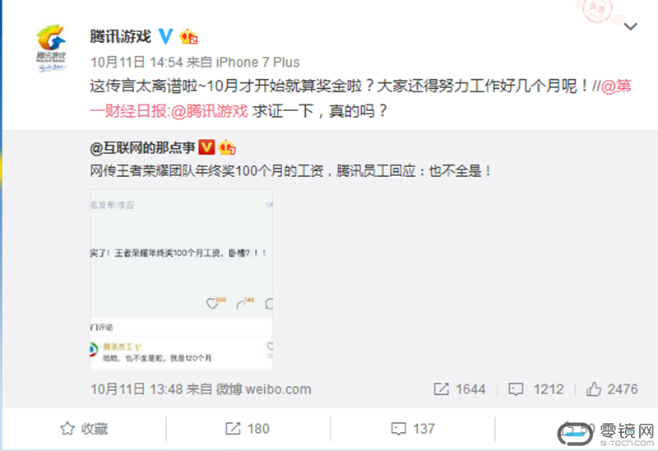The width and height of the screenshot is (658, 451).
Task: Open the 137 comments on this post
Action: (413, 429)
